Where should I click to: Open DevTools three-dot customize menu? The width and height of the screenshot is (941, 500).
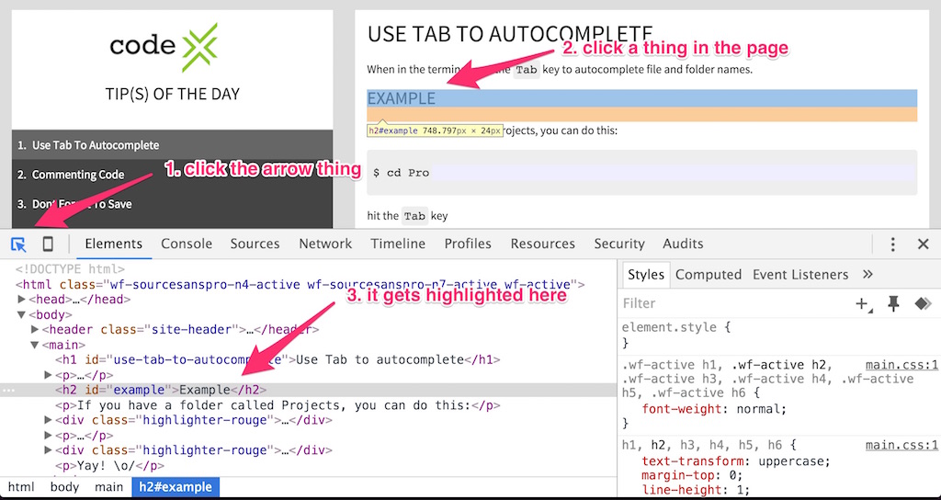click(892, 244)
